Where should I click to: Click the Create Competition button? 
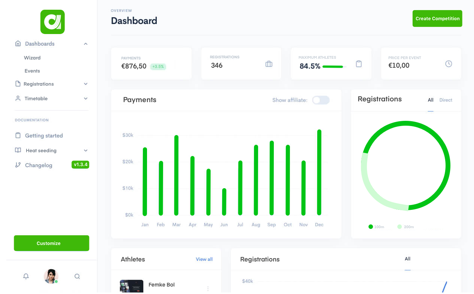pyautogui.click(x=437, y=18)
